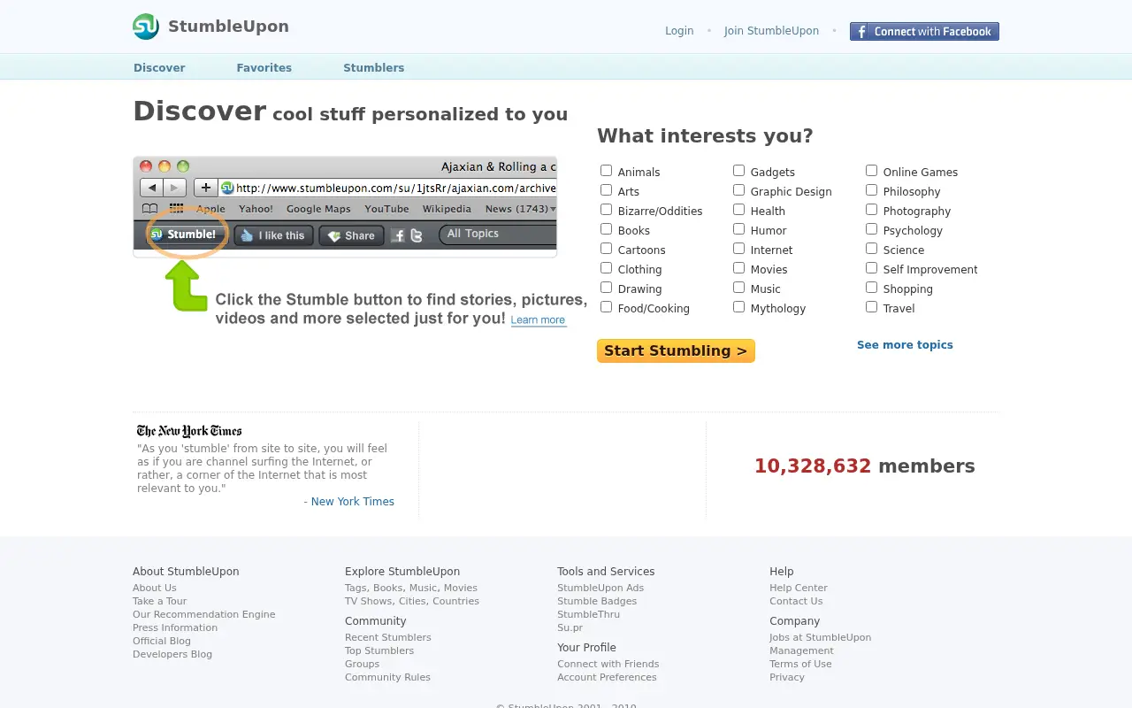Image resolution: width=1132 pixels, height=708 pixels.
Task: Open the Su.pr link
Action: [x=570, y=627]
